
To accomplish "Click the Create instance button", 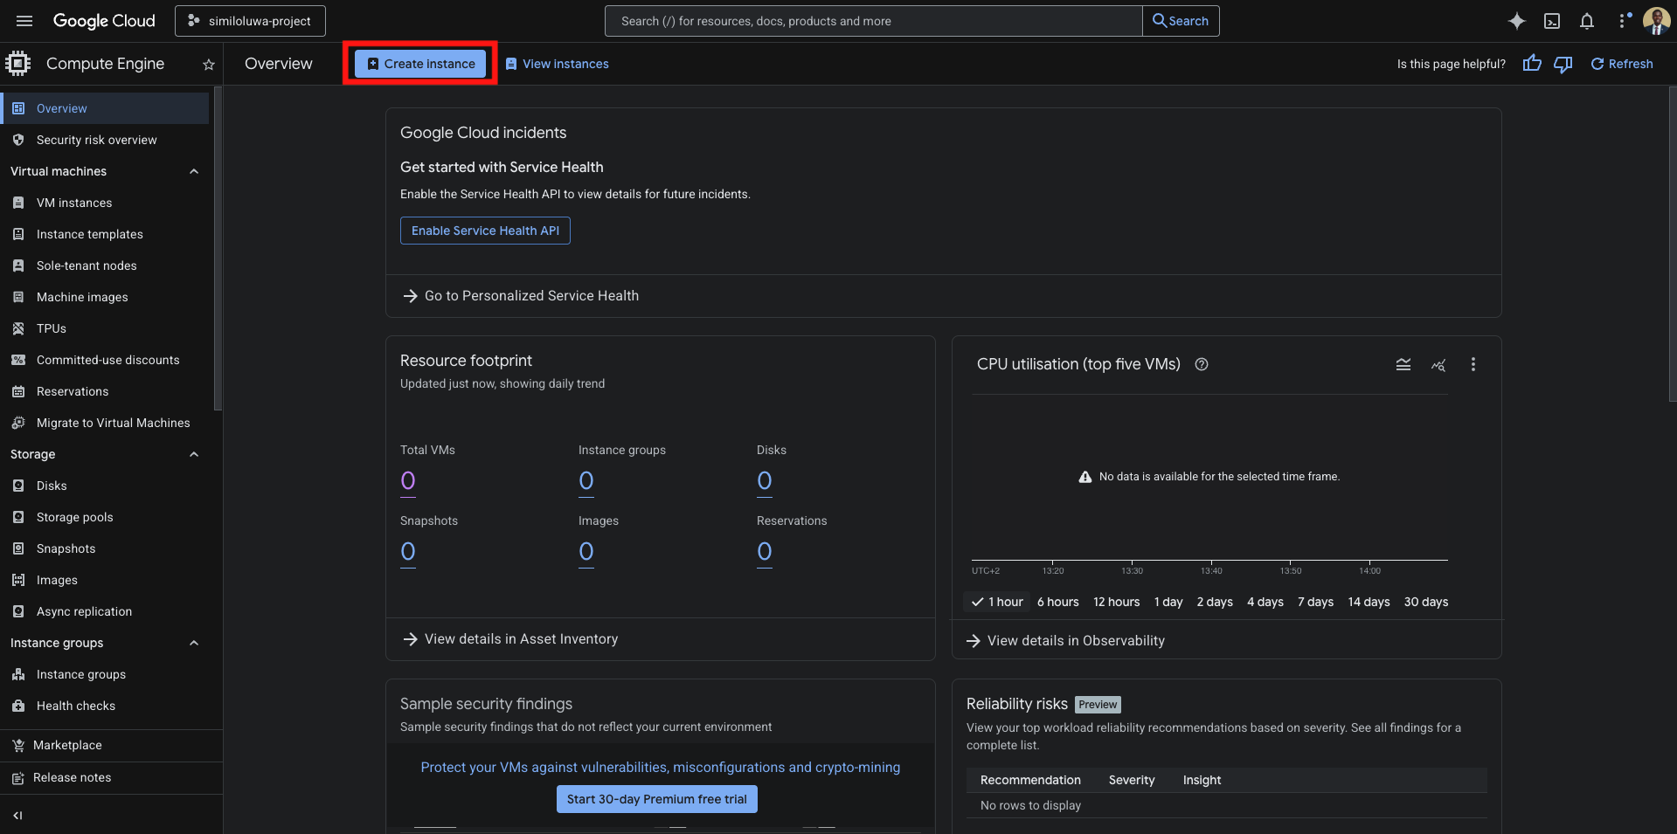I will 420,63.
